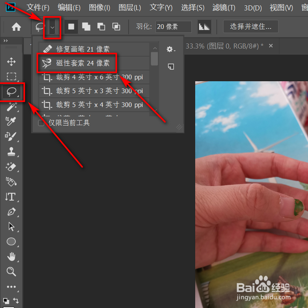Select the Rectangular Marquee tool
The image size is (308, 308).
pos(12,77)
